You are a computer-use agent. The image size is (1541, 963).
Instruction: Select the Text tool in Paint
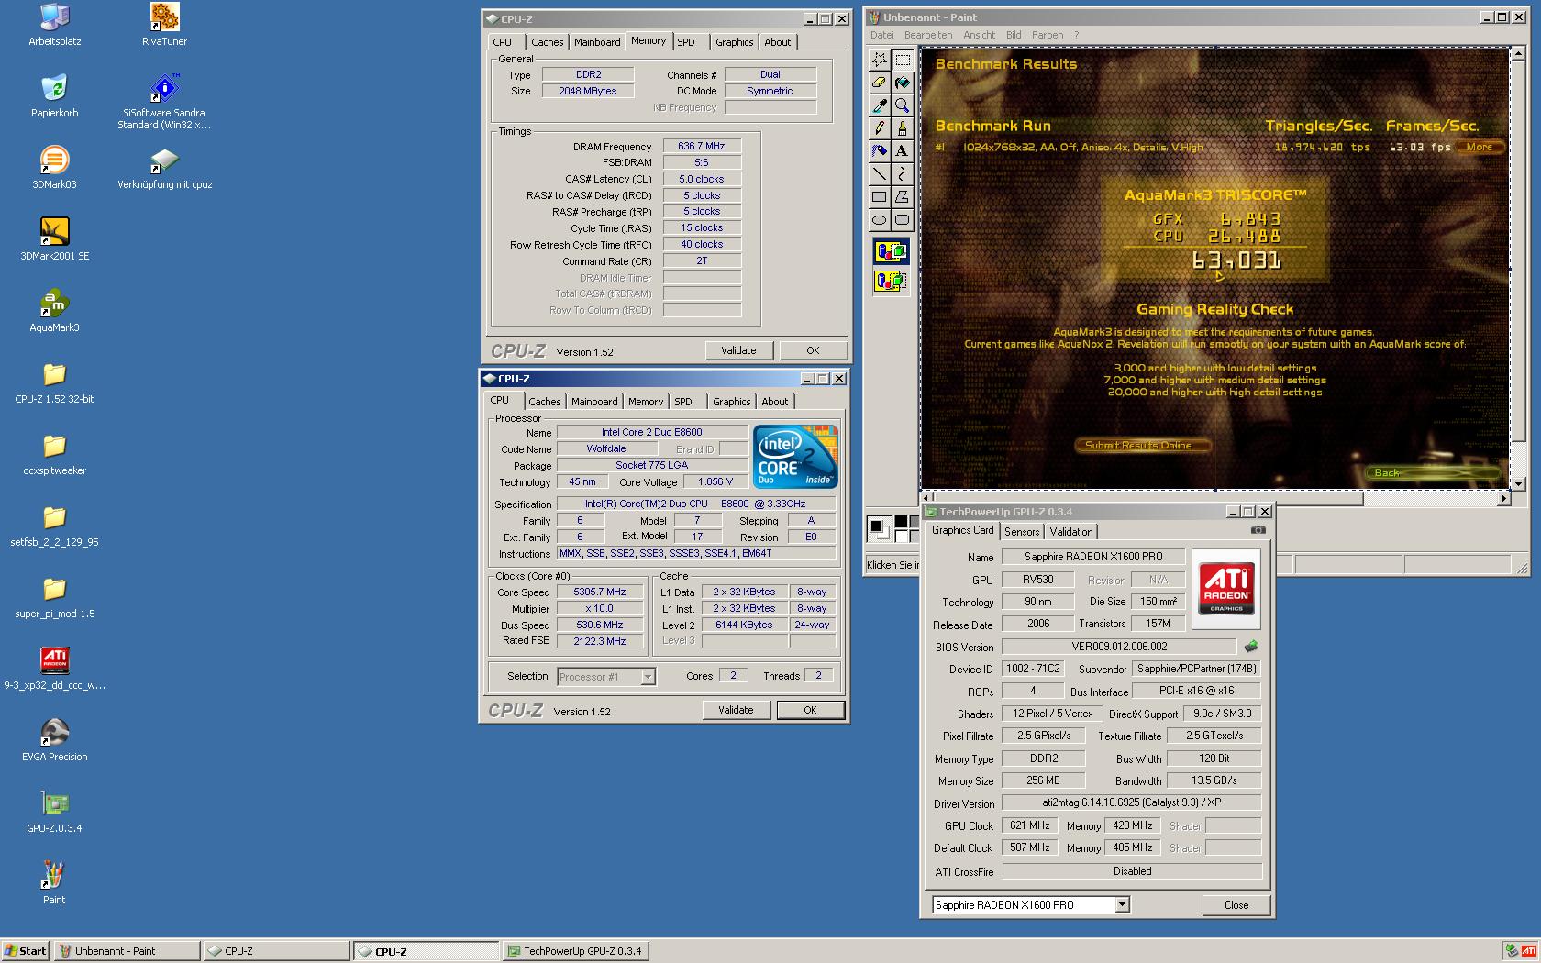902,151
